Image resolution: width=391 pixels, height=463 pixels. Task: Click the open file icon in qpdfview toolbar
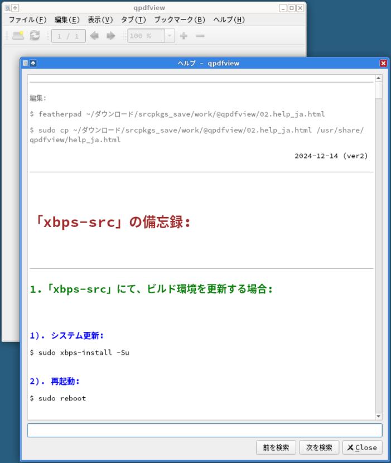coord(18,36)
